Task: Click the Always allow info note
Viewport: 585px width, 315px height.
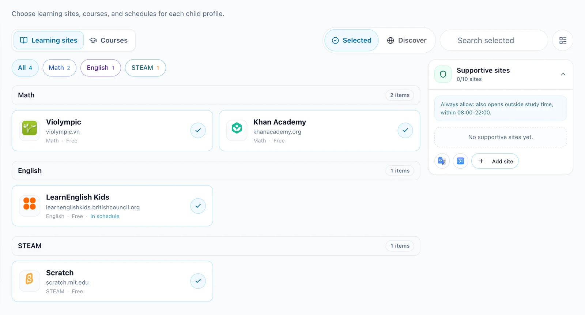Action: (x=501, y=108)
